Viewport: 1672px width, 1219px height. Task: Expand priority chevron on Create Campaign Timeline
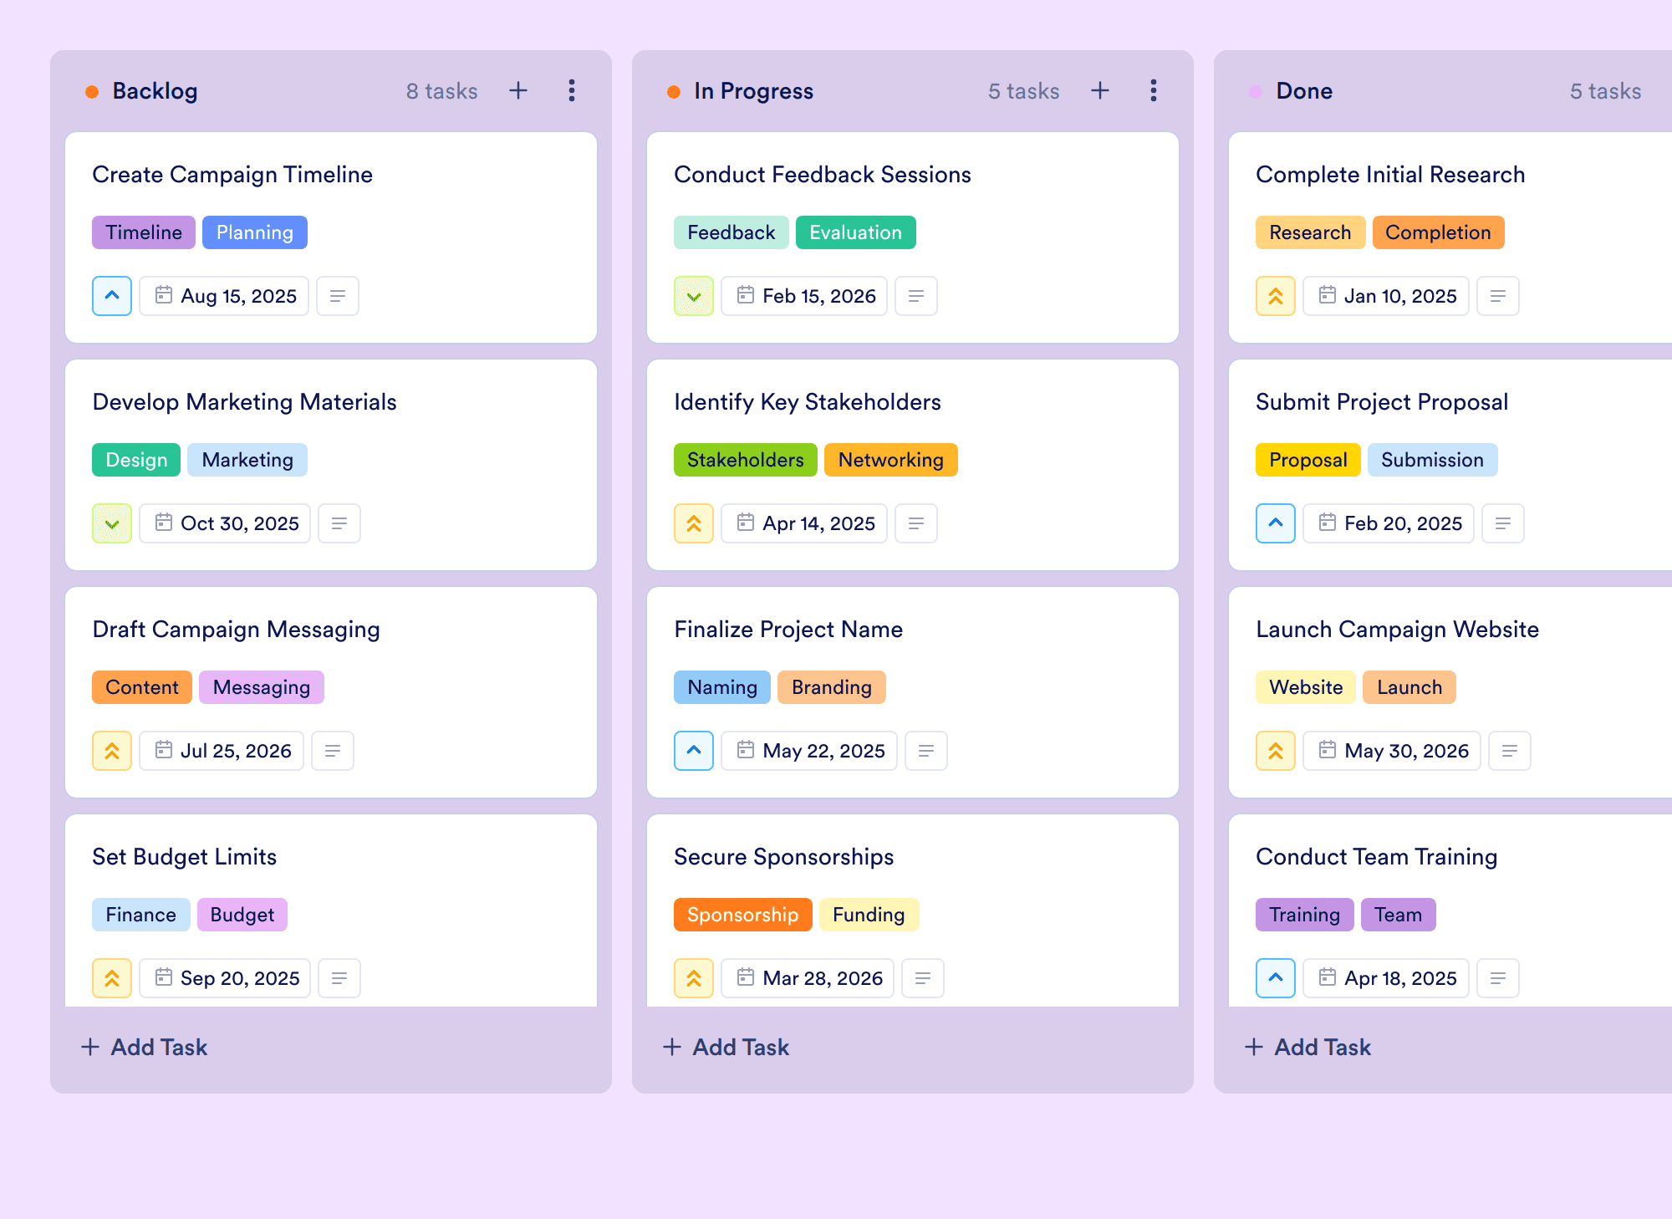(112, 296)
